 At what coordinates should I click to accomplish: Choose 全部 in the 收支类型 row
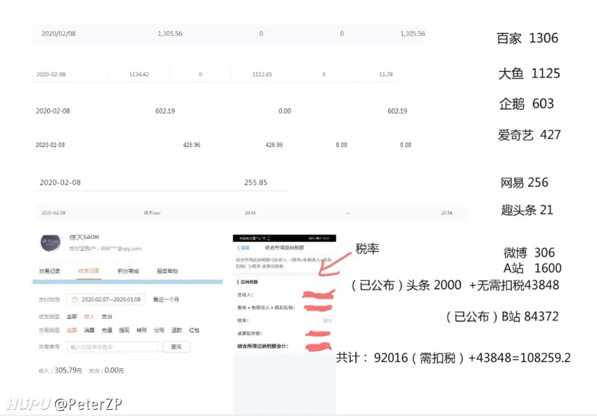72,317
